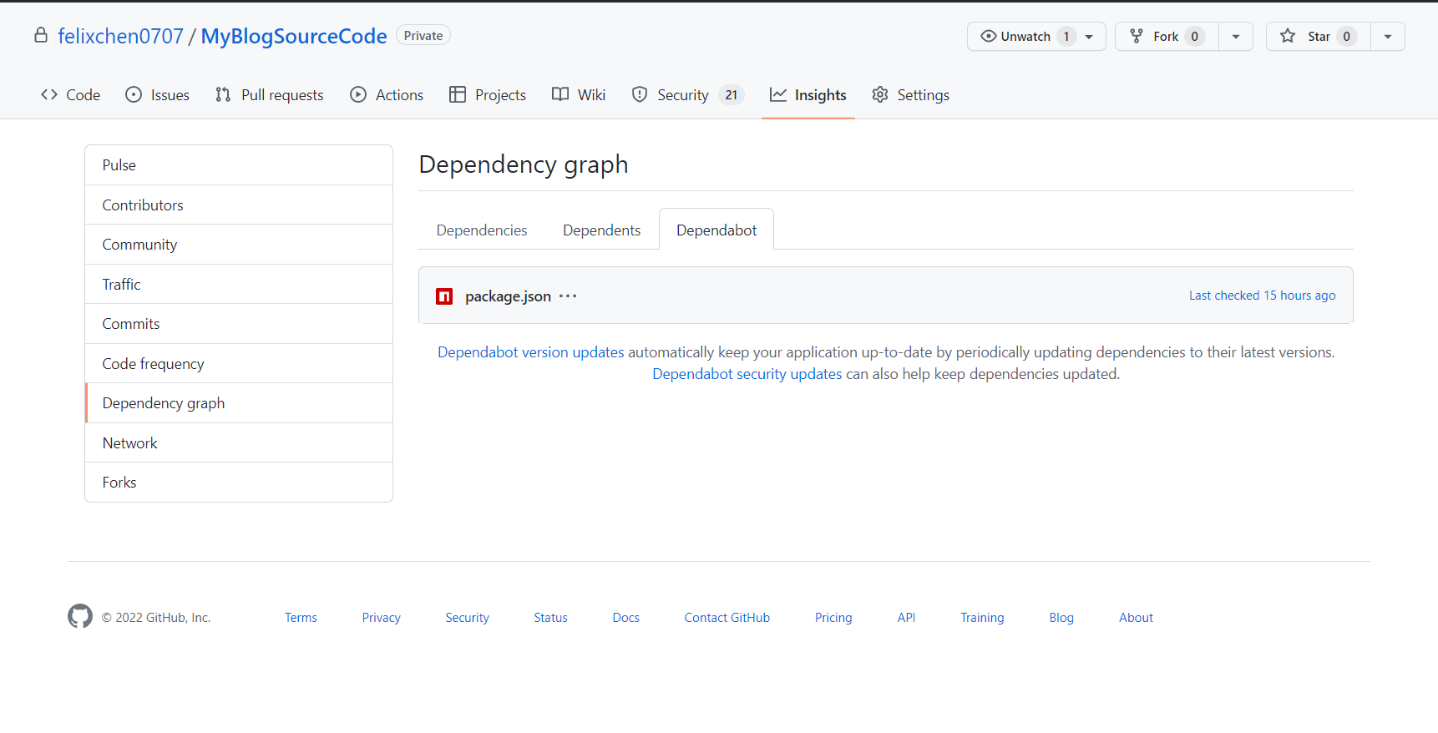Click the Security shield icon
The image size is (1438, 733).
coord(640,94)
